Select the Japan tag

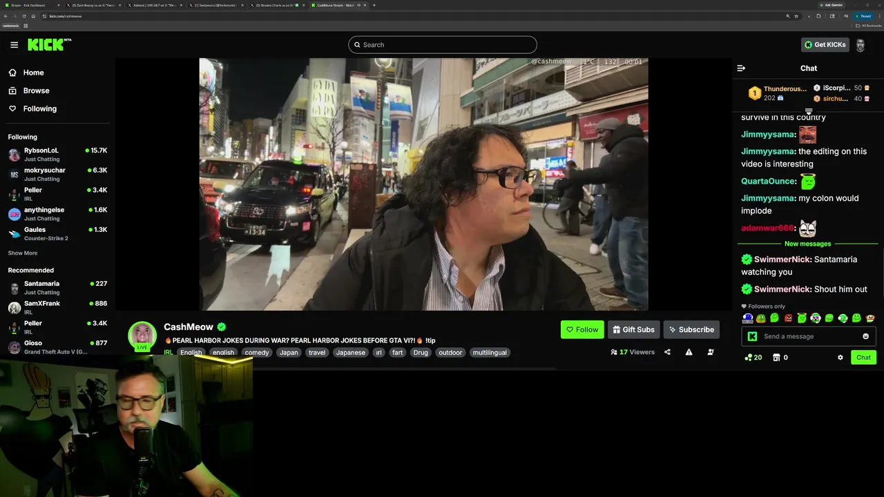click(289, 353)
